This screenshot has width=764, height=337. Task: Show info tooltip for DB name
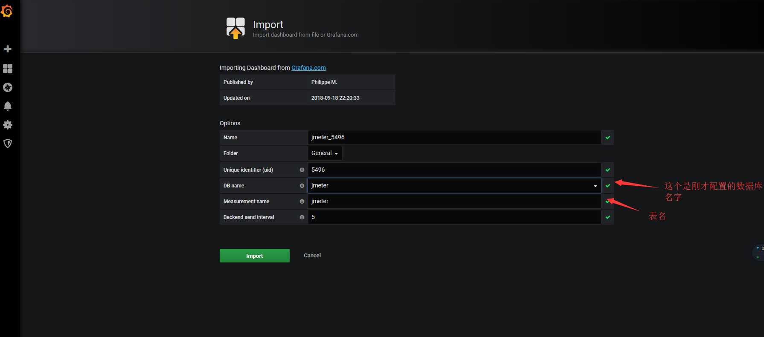pyautogui.click(x=302, y=186)
